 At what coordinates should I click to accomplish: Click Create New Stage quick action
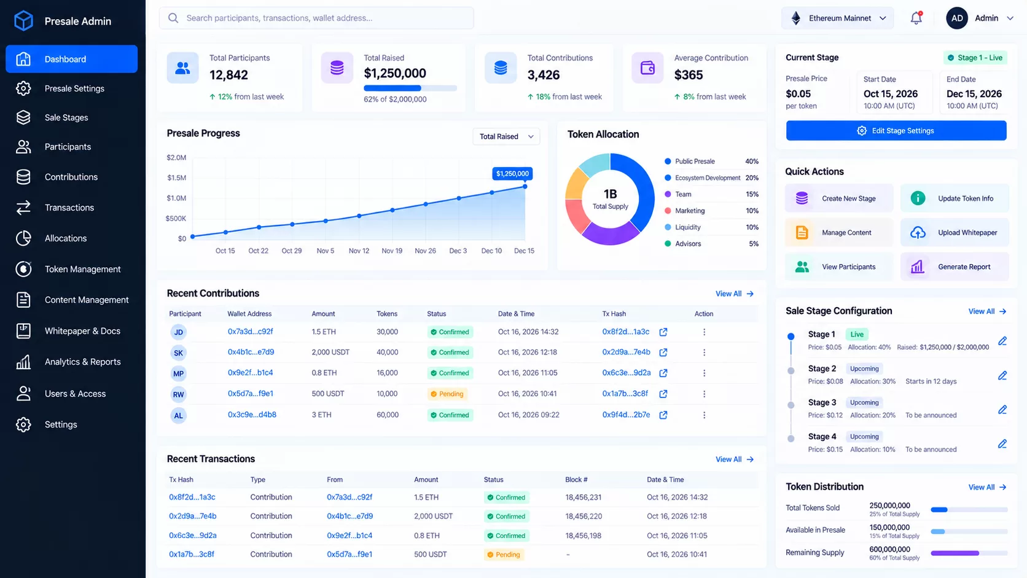[839, 198]
